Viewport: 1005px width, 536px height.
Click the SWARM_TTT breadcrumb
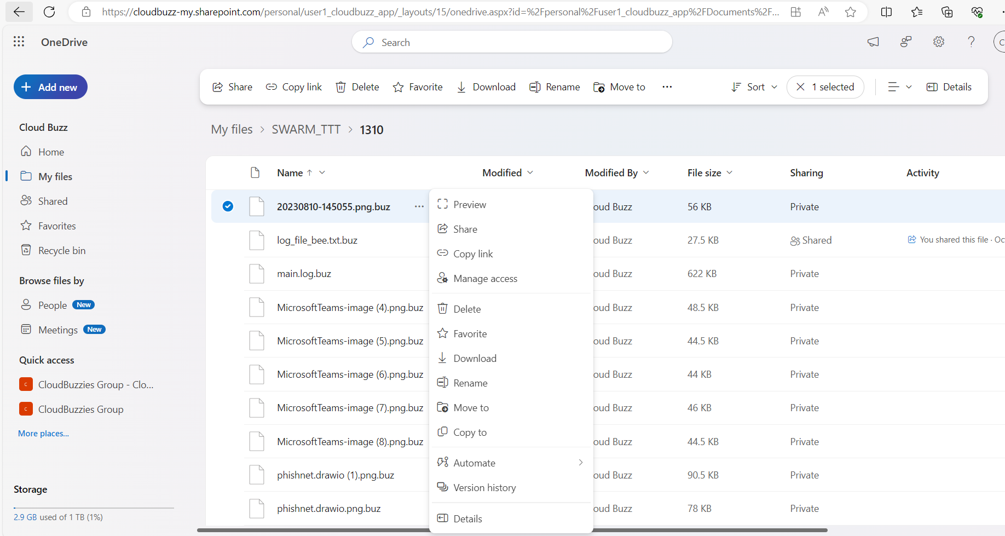coord(306,129)
